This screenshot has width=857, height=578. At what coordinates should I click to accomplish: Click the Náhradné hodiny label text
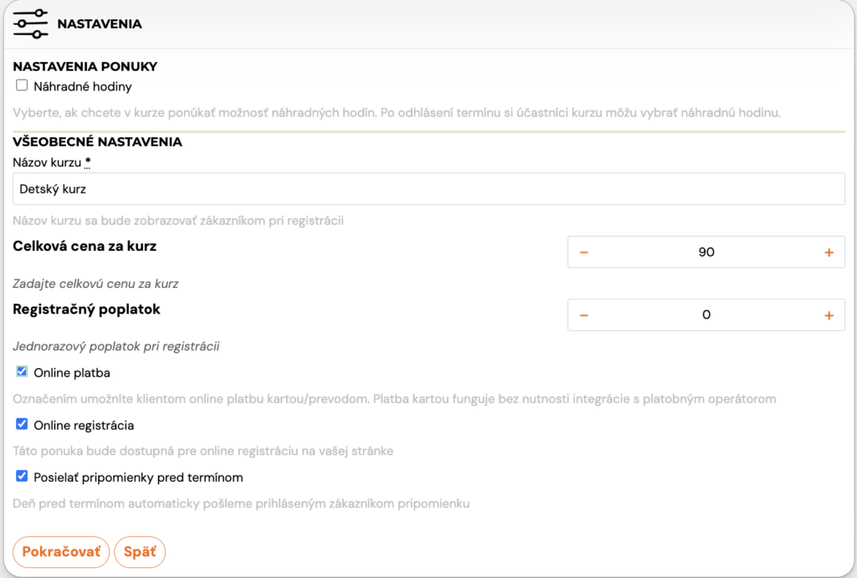pos(83,87)
